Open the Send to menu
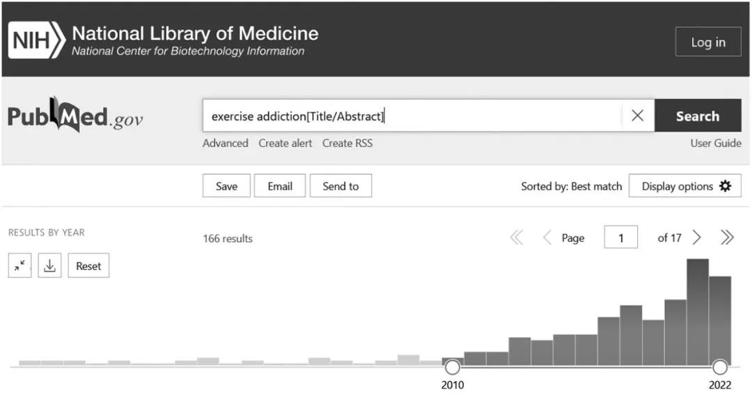 (x=340, y=186)
